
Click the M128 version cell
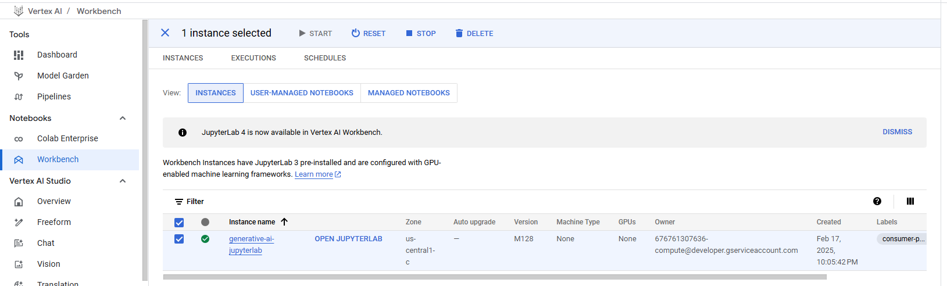pos(523,239)
